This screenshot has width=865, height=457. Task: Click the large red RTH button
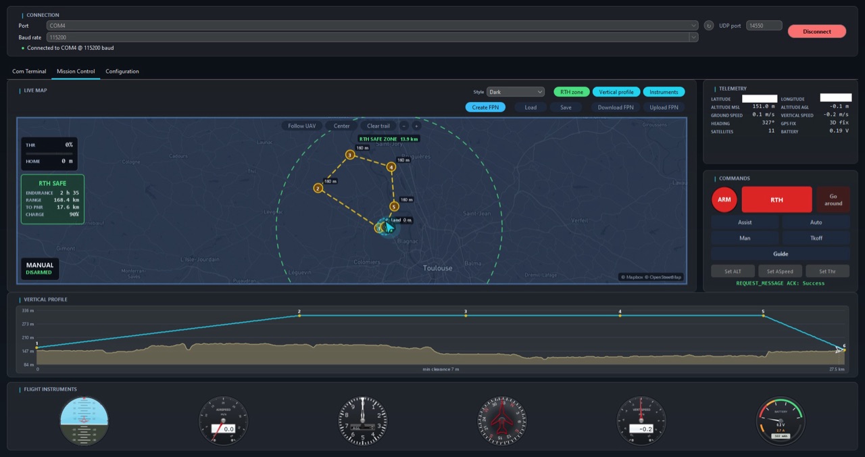tap(776, 199)
